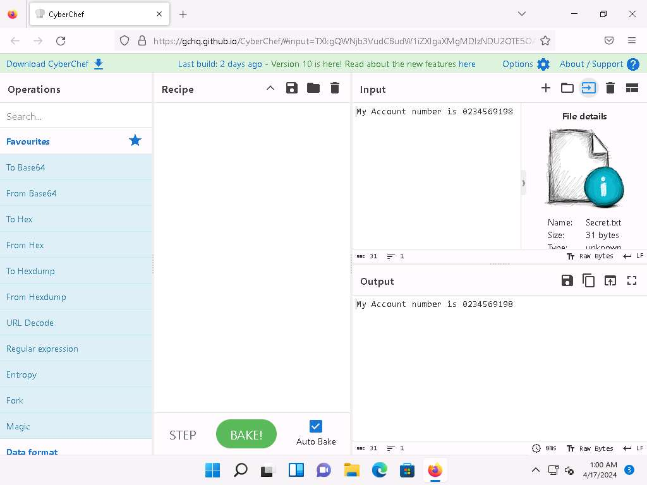
Task: Save output to file icon
Action: (x=567, y=281)
